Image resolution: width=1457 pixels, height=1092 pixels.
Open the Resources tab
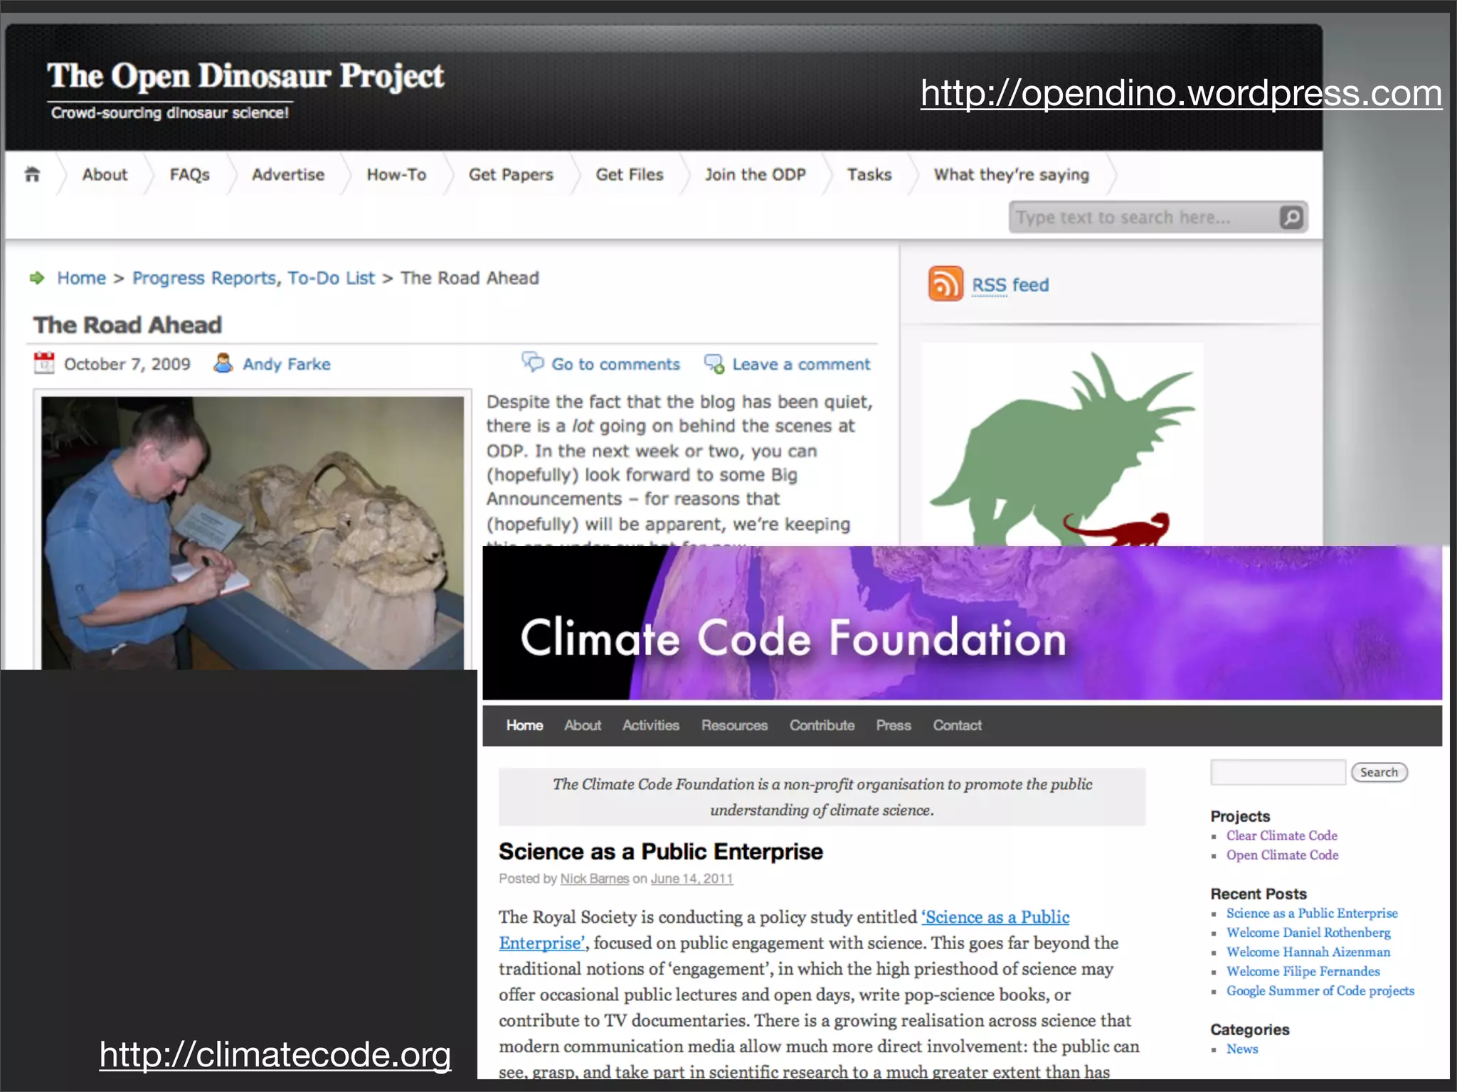click(x=734, y=725)
